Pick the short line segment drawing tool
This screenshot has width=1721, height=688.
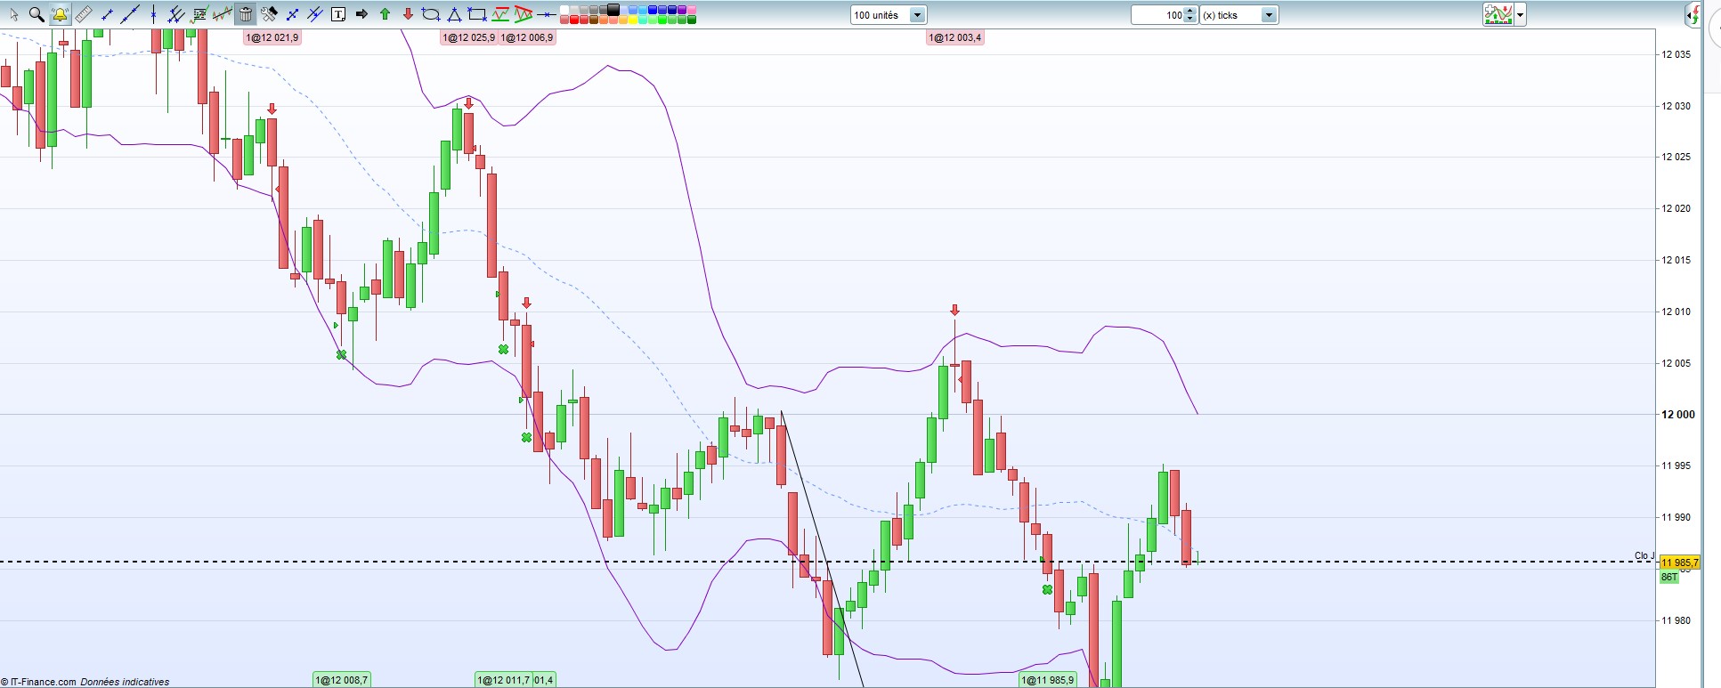[107, 14]
